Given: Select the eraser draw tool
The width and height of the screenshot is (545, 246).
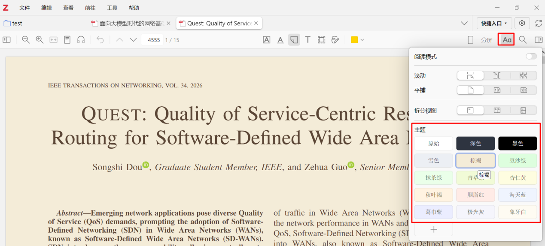Looking at the screenshot, I should point(335,40).
